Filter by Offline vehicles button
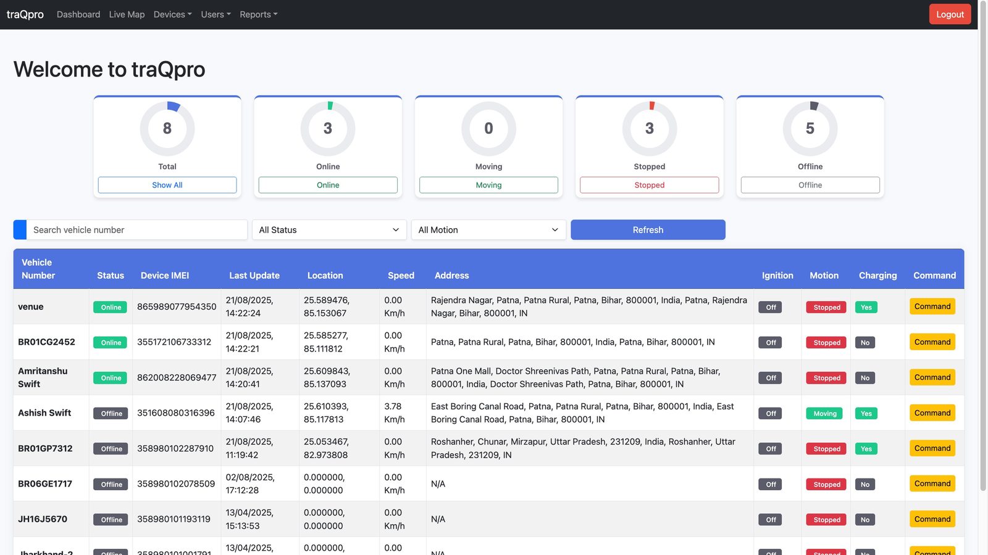 [x=810, y=185]
